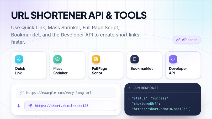Image resolution: width=212 pixels, height=119 pixels.
Task: Click the response URL "https://short.domain/abc123" value
Action: (160, 109)
